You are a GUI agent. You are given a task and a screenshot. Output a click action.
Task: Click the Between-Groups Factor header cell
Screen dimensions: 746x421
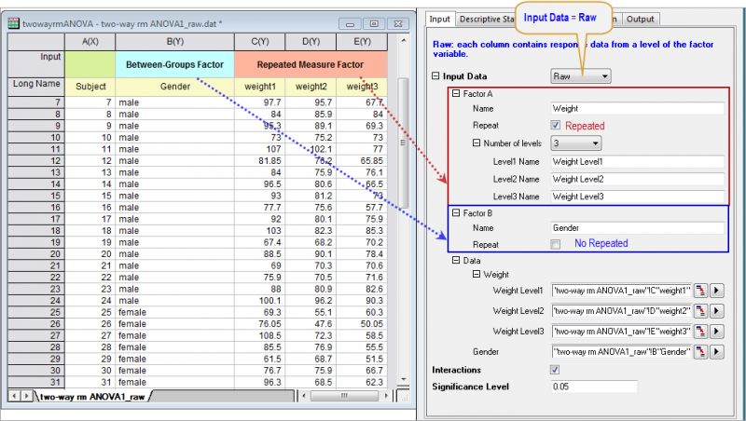(174, 64)
